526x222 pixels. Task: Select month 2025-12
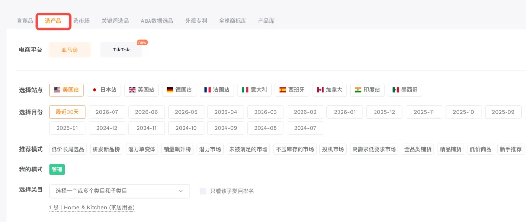coord(384,112)
